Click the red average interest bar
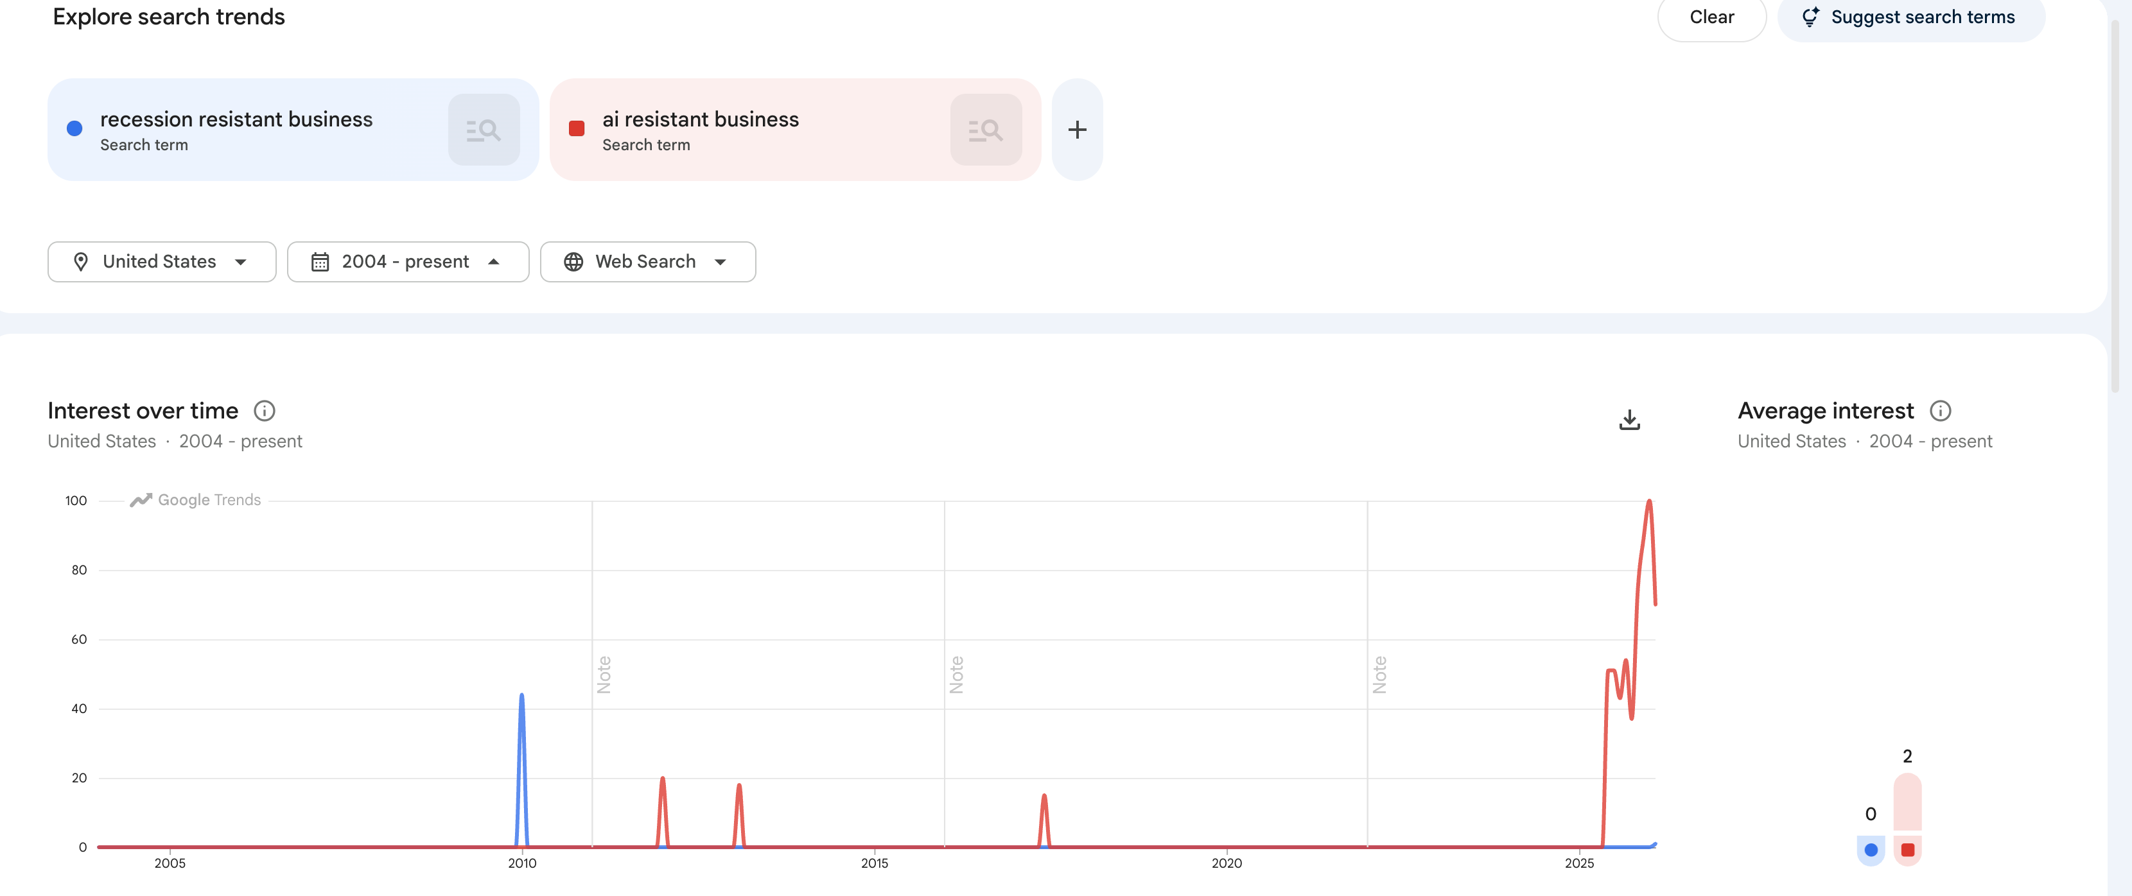 (x=1907, y=801)
